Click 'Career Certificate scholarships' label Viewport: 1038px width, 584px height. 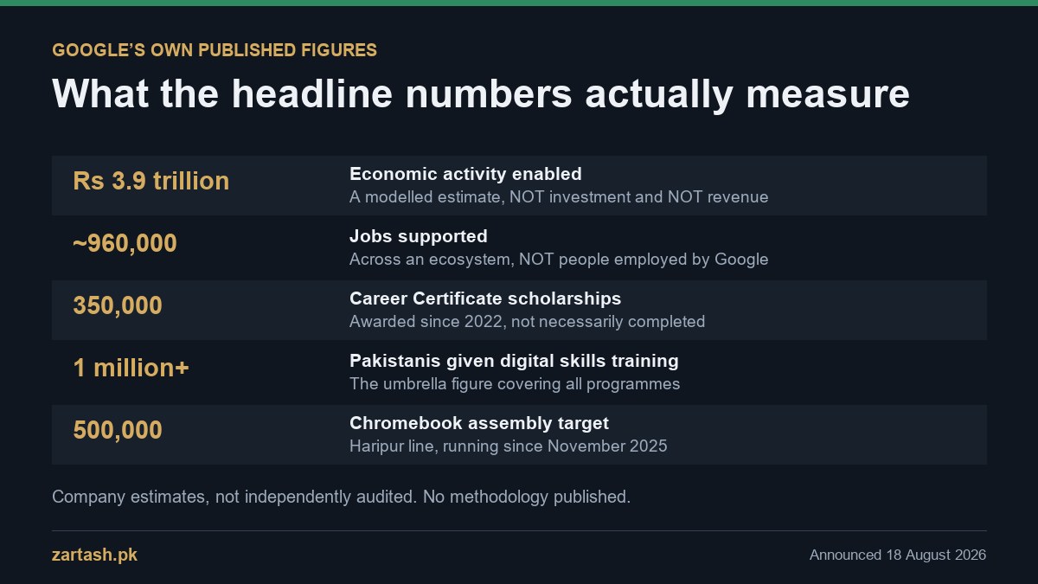tap(485, 298)
